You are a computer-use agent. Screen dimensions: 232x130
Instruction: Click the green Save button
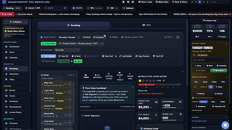(78, 61)
